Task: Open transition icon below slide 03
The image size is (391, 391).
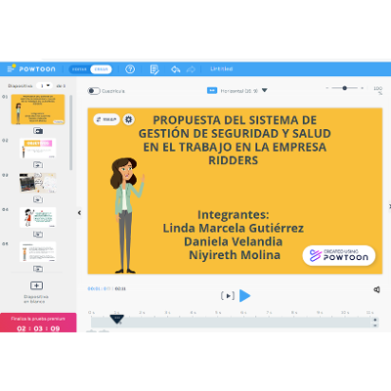Action: (x=38, y=199)
